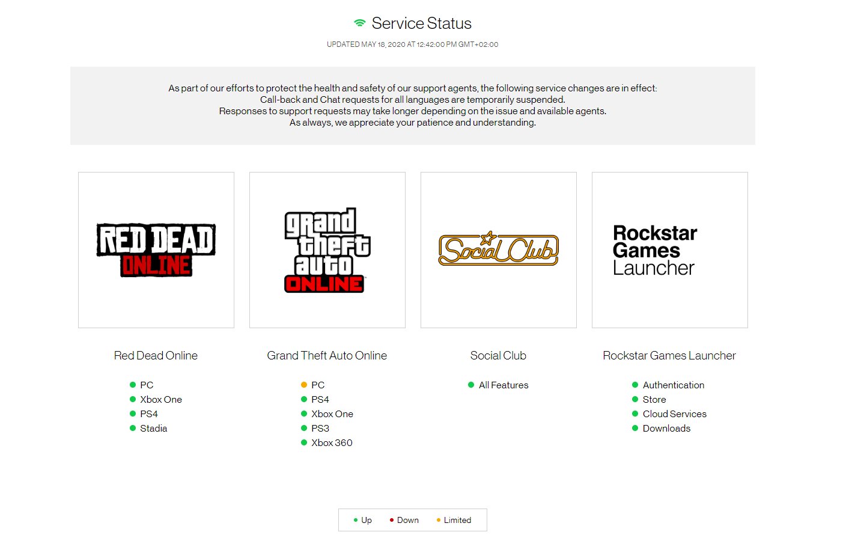Click the Down legend label

pos(408,520)
